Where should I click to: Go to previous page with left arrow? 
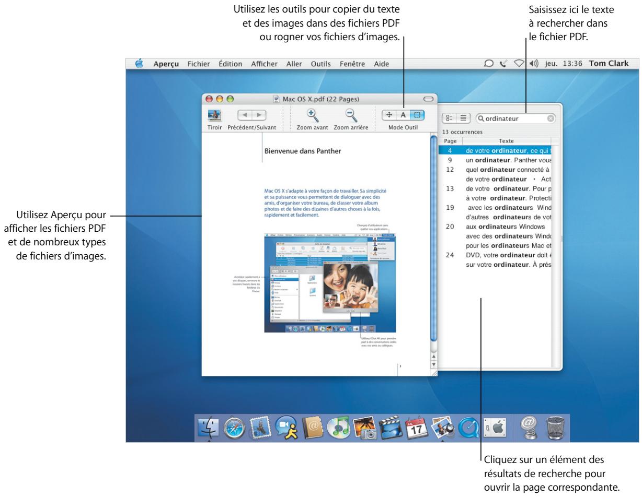coord(245,115)
